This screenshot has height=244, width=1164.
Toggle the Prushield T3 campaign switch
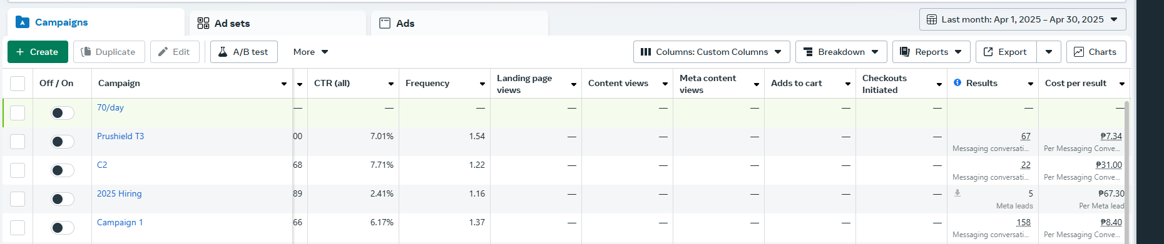pyautogui.click(x=63, y=142)
